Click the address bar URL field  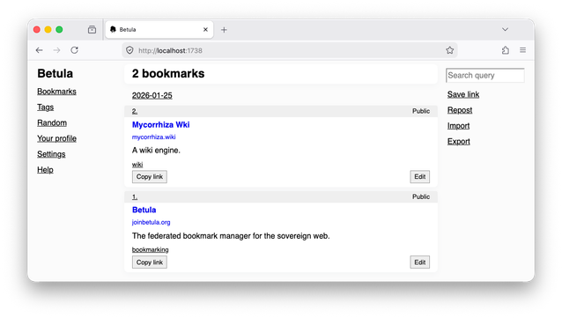[x=289, y=50]
